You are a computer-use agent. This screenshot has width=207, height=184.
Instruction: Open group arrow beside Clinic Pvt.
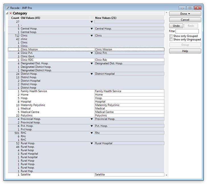(92, 53)
